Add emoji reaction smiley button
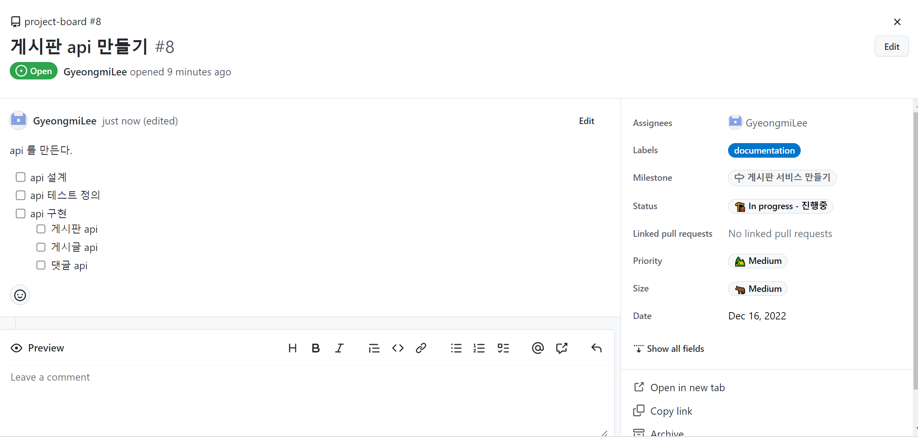This screenshot has height=439, width=918. click(20, 295)
